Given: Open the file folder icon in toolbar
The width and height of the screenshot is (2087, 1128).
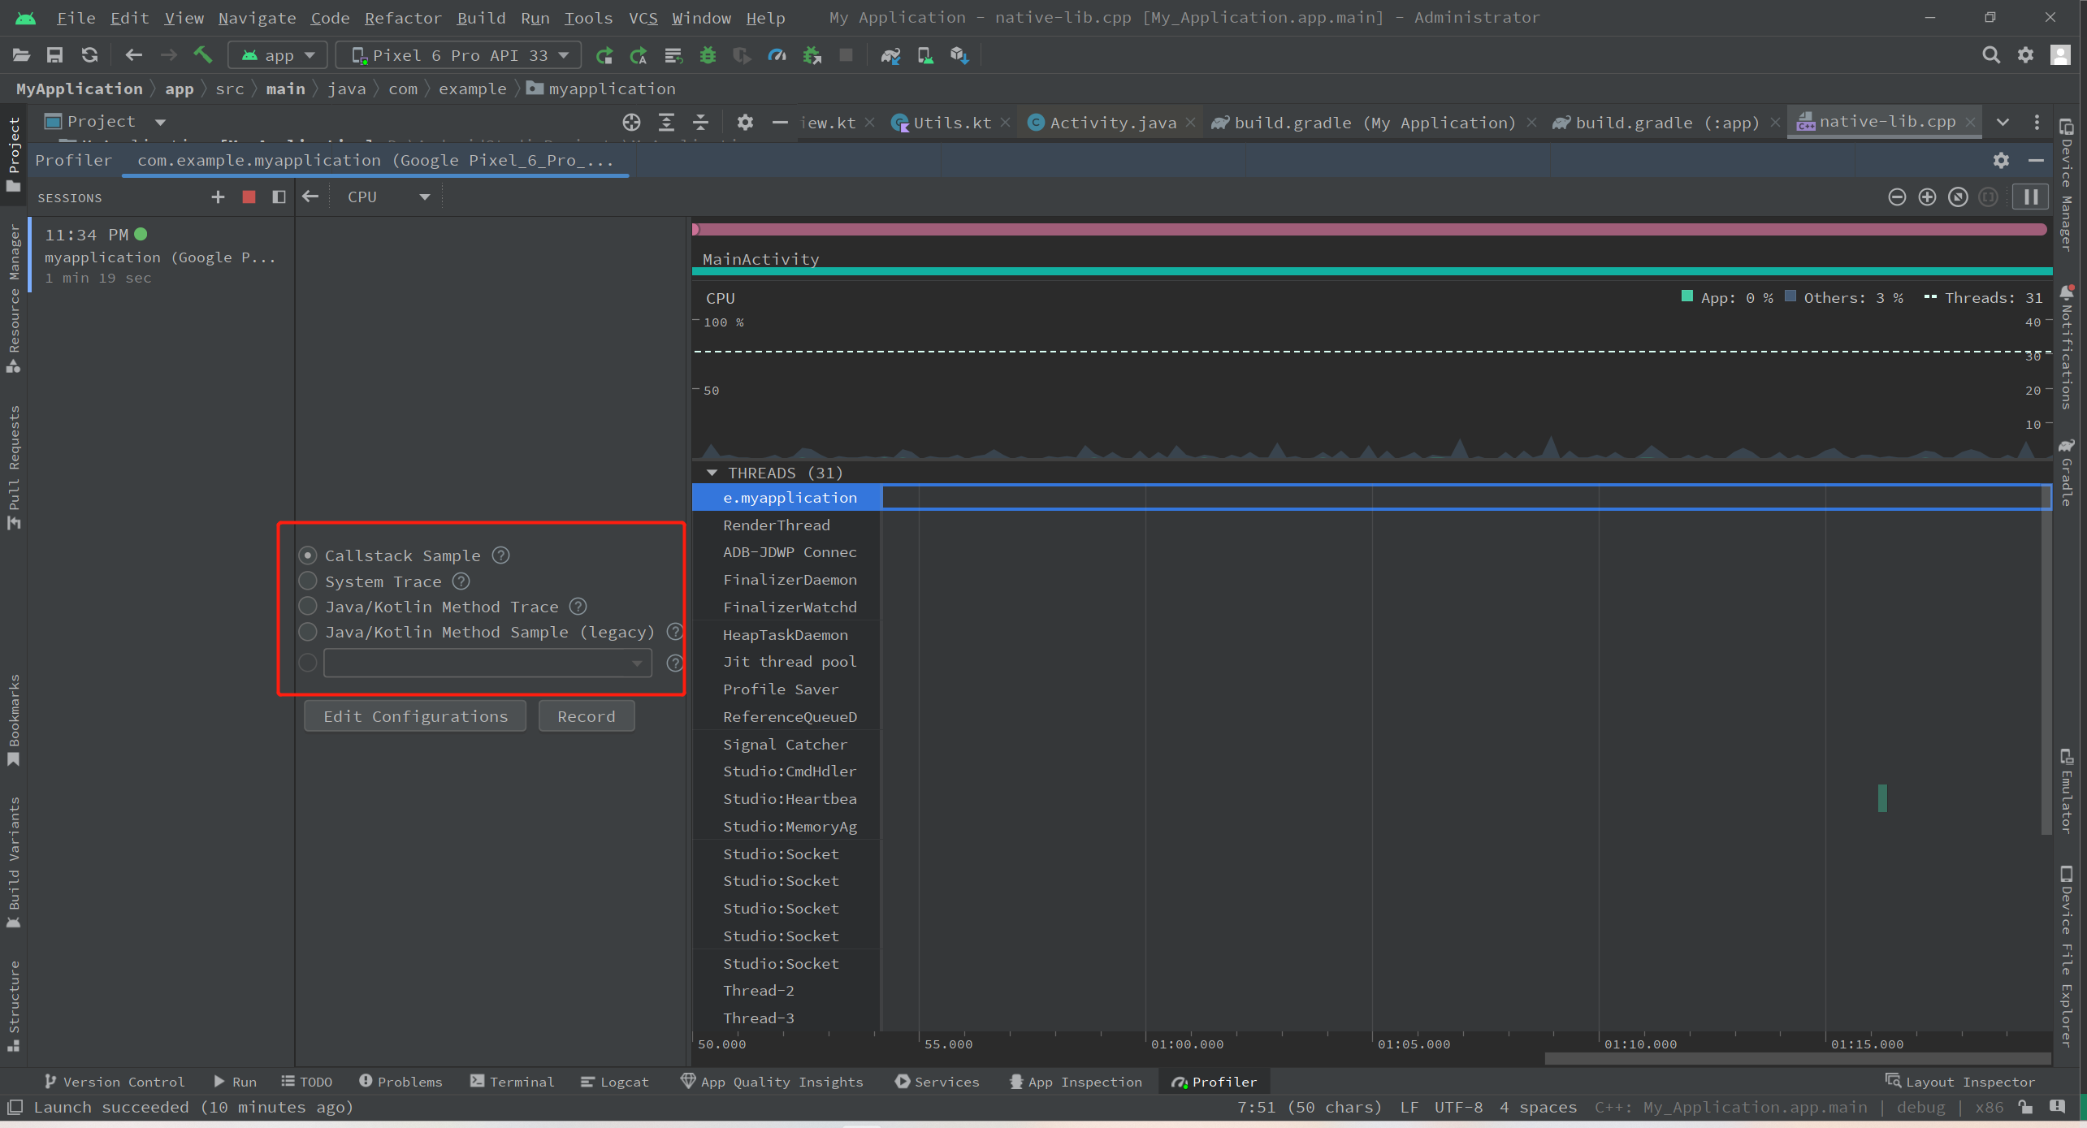Looking at the screenshot, I should 21,55.
